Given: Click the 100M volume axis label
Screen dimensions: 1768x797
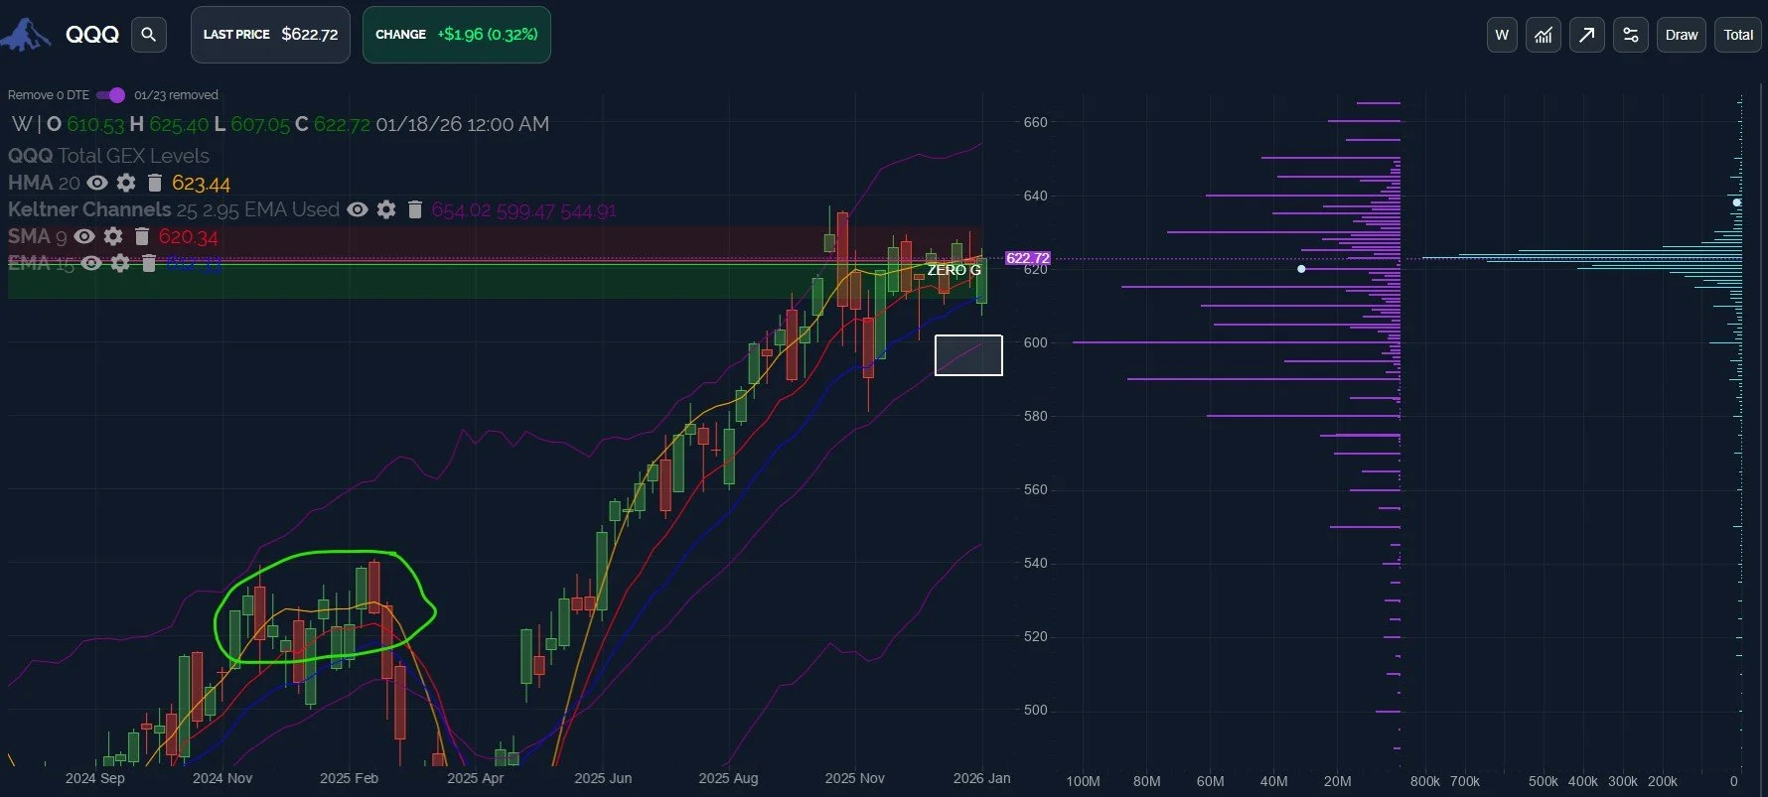Looking at the screenshot, I should [x=1083, y=781].
